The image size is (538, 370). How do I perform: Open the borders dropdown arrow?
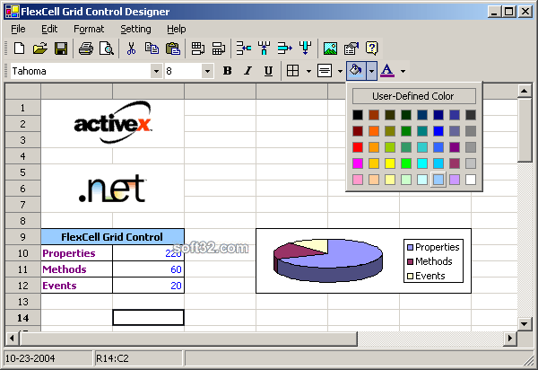[308, 72]
